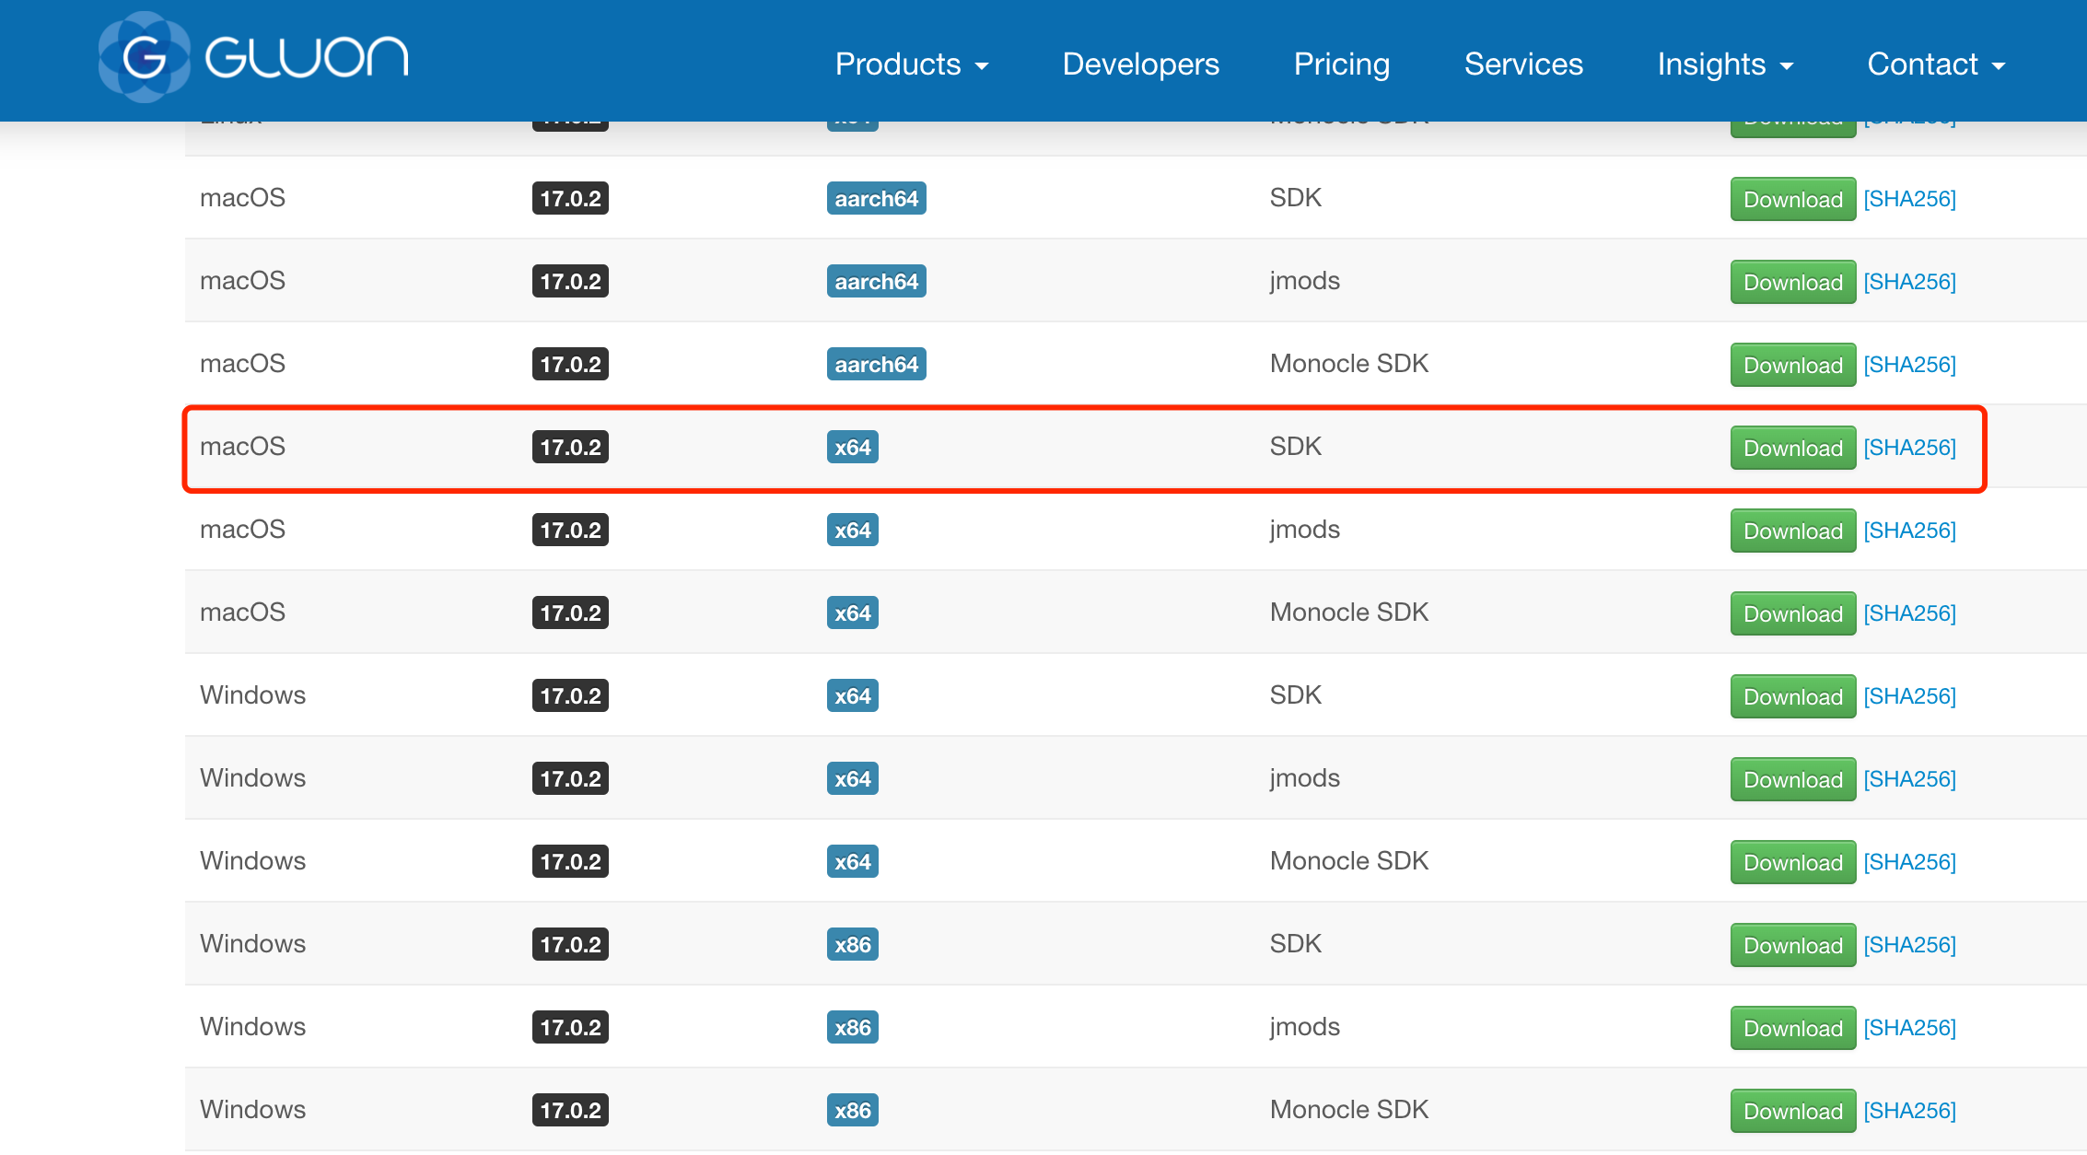
Task: Open SHA256 link for Windows x86 Monocle SDK
Action: tap(1909, 1111)
